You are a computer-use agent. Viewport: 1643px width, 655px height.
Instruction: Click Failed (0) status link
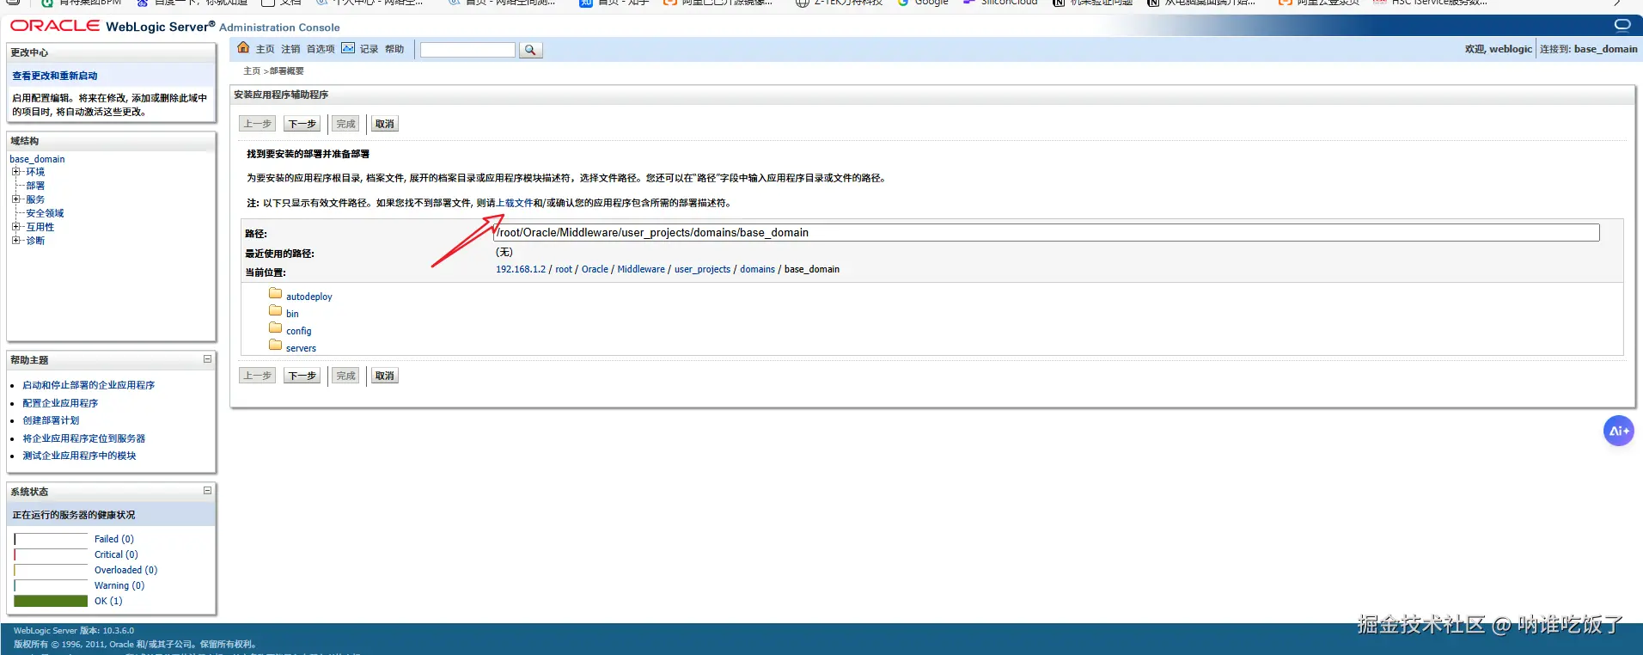coord(114,539)
